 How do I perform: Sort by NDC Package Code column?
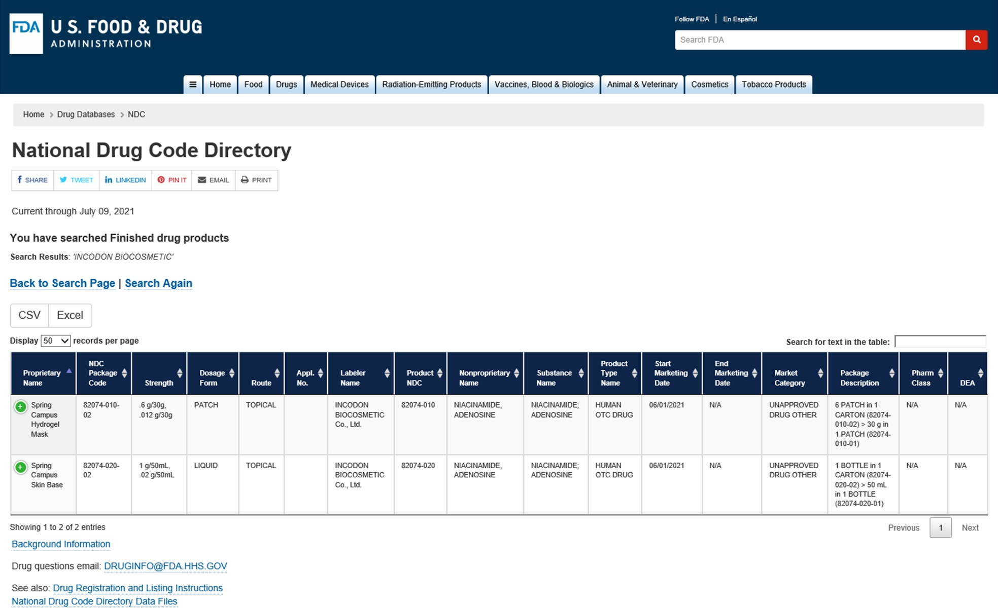pyautogui.click(x=104, y=373)
